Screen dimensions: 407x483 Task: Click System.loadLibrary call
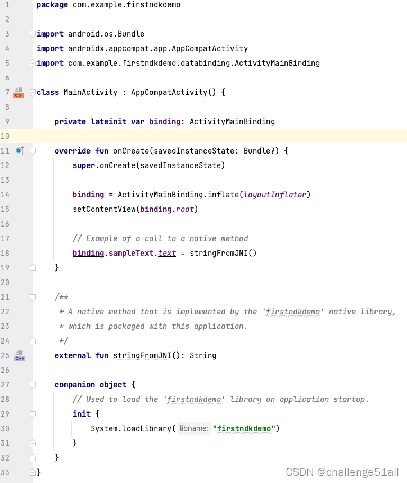coord(185,428)
